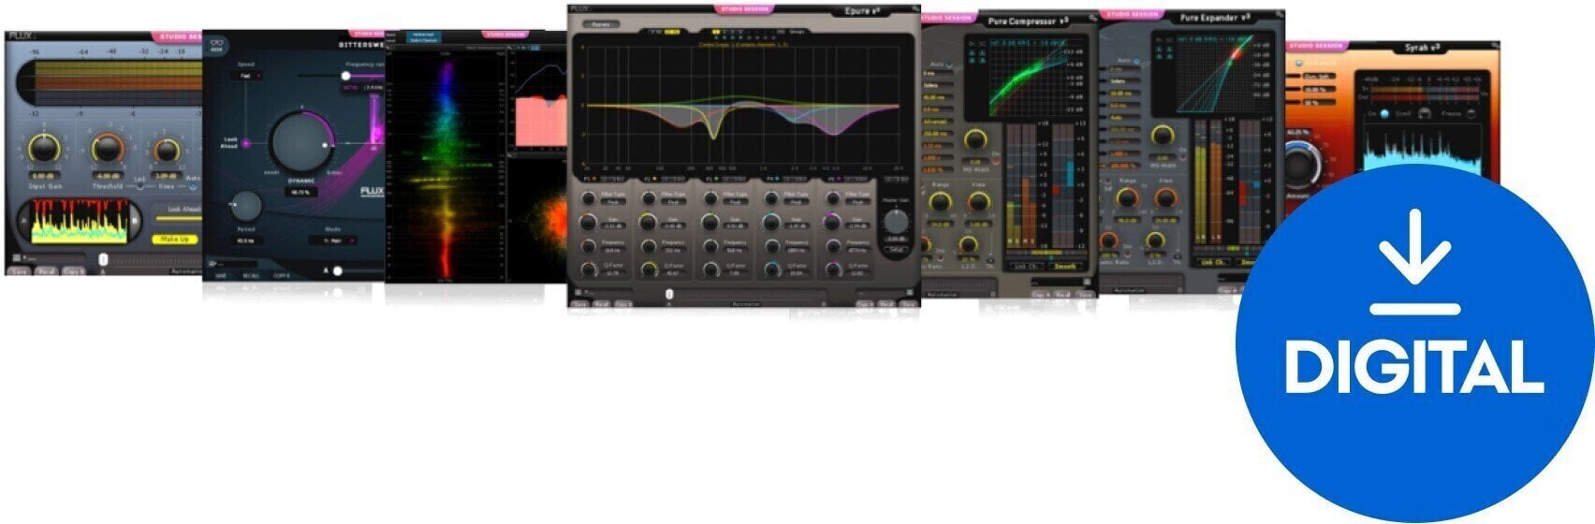Click the MS Width knob in Pure Expander

(x=1163, y=138)
